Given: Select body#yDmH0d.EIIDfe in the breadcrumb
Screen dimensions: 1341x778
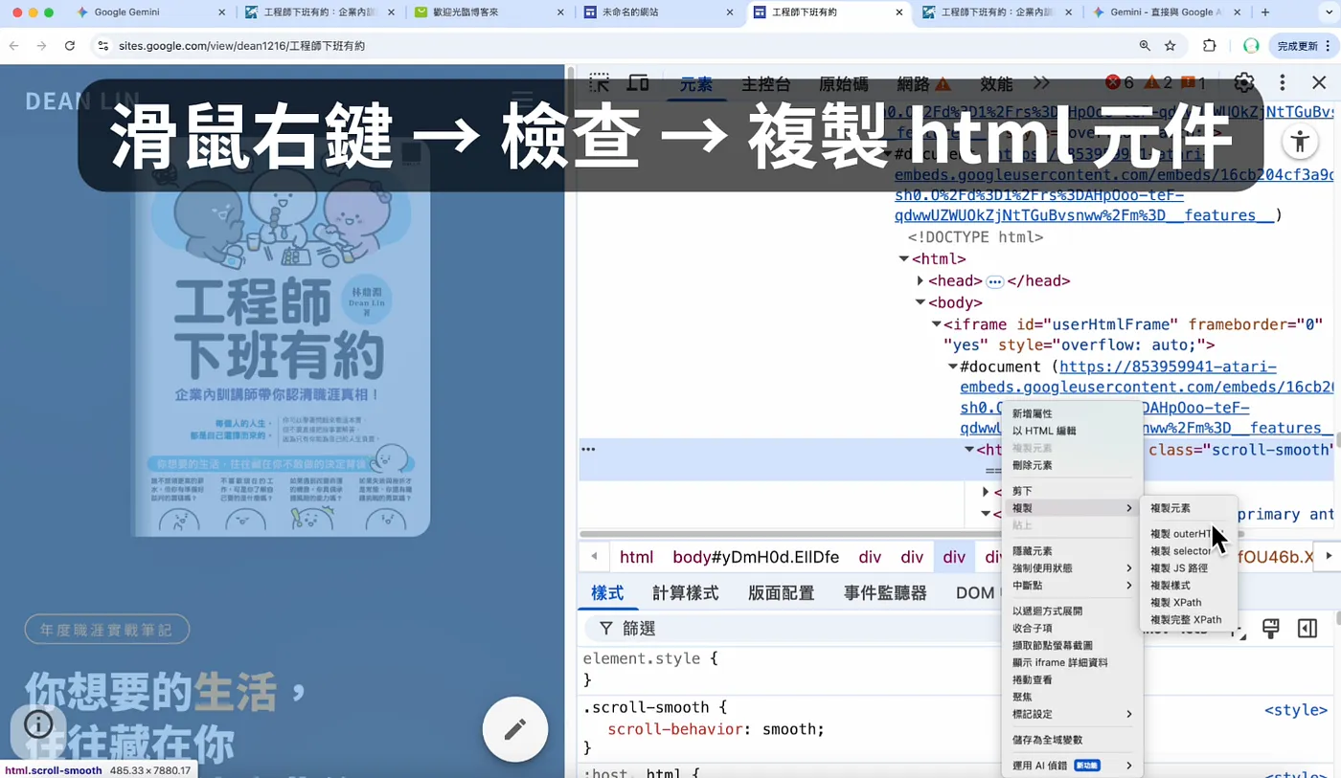Looking at the screenshot, I should coord(756,557).
